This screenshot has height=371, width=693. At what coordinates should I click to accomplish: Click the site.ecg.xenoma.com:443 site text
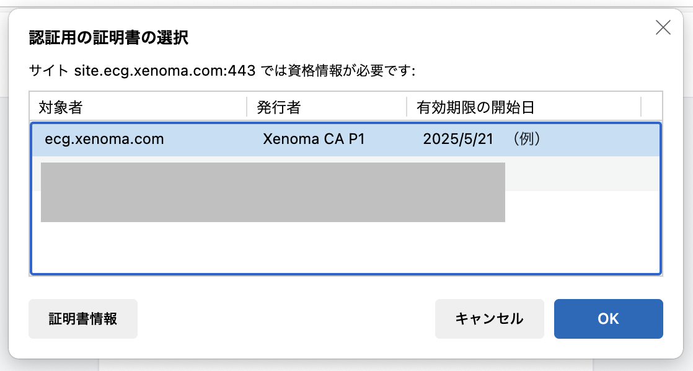point(165,71)
